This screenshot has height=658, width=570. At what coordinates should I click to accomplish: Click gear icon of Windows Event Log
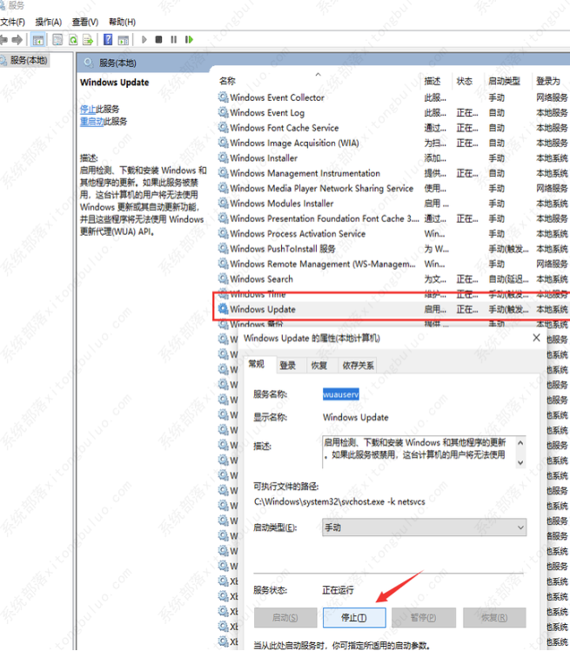pyautogui.click(x=223, y=112)
